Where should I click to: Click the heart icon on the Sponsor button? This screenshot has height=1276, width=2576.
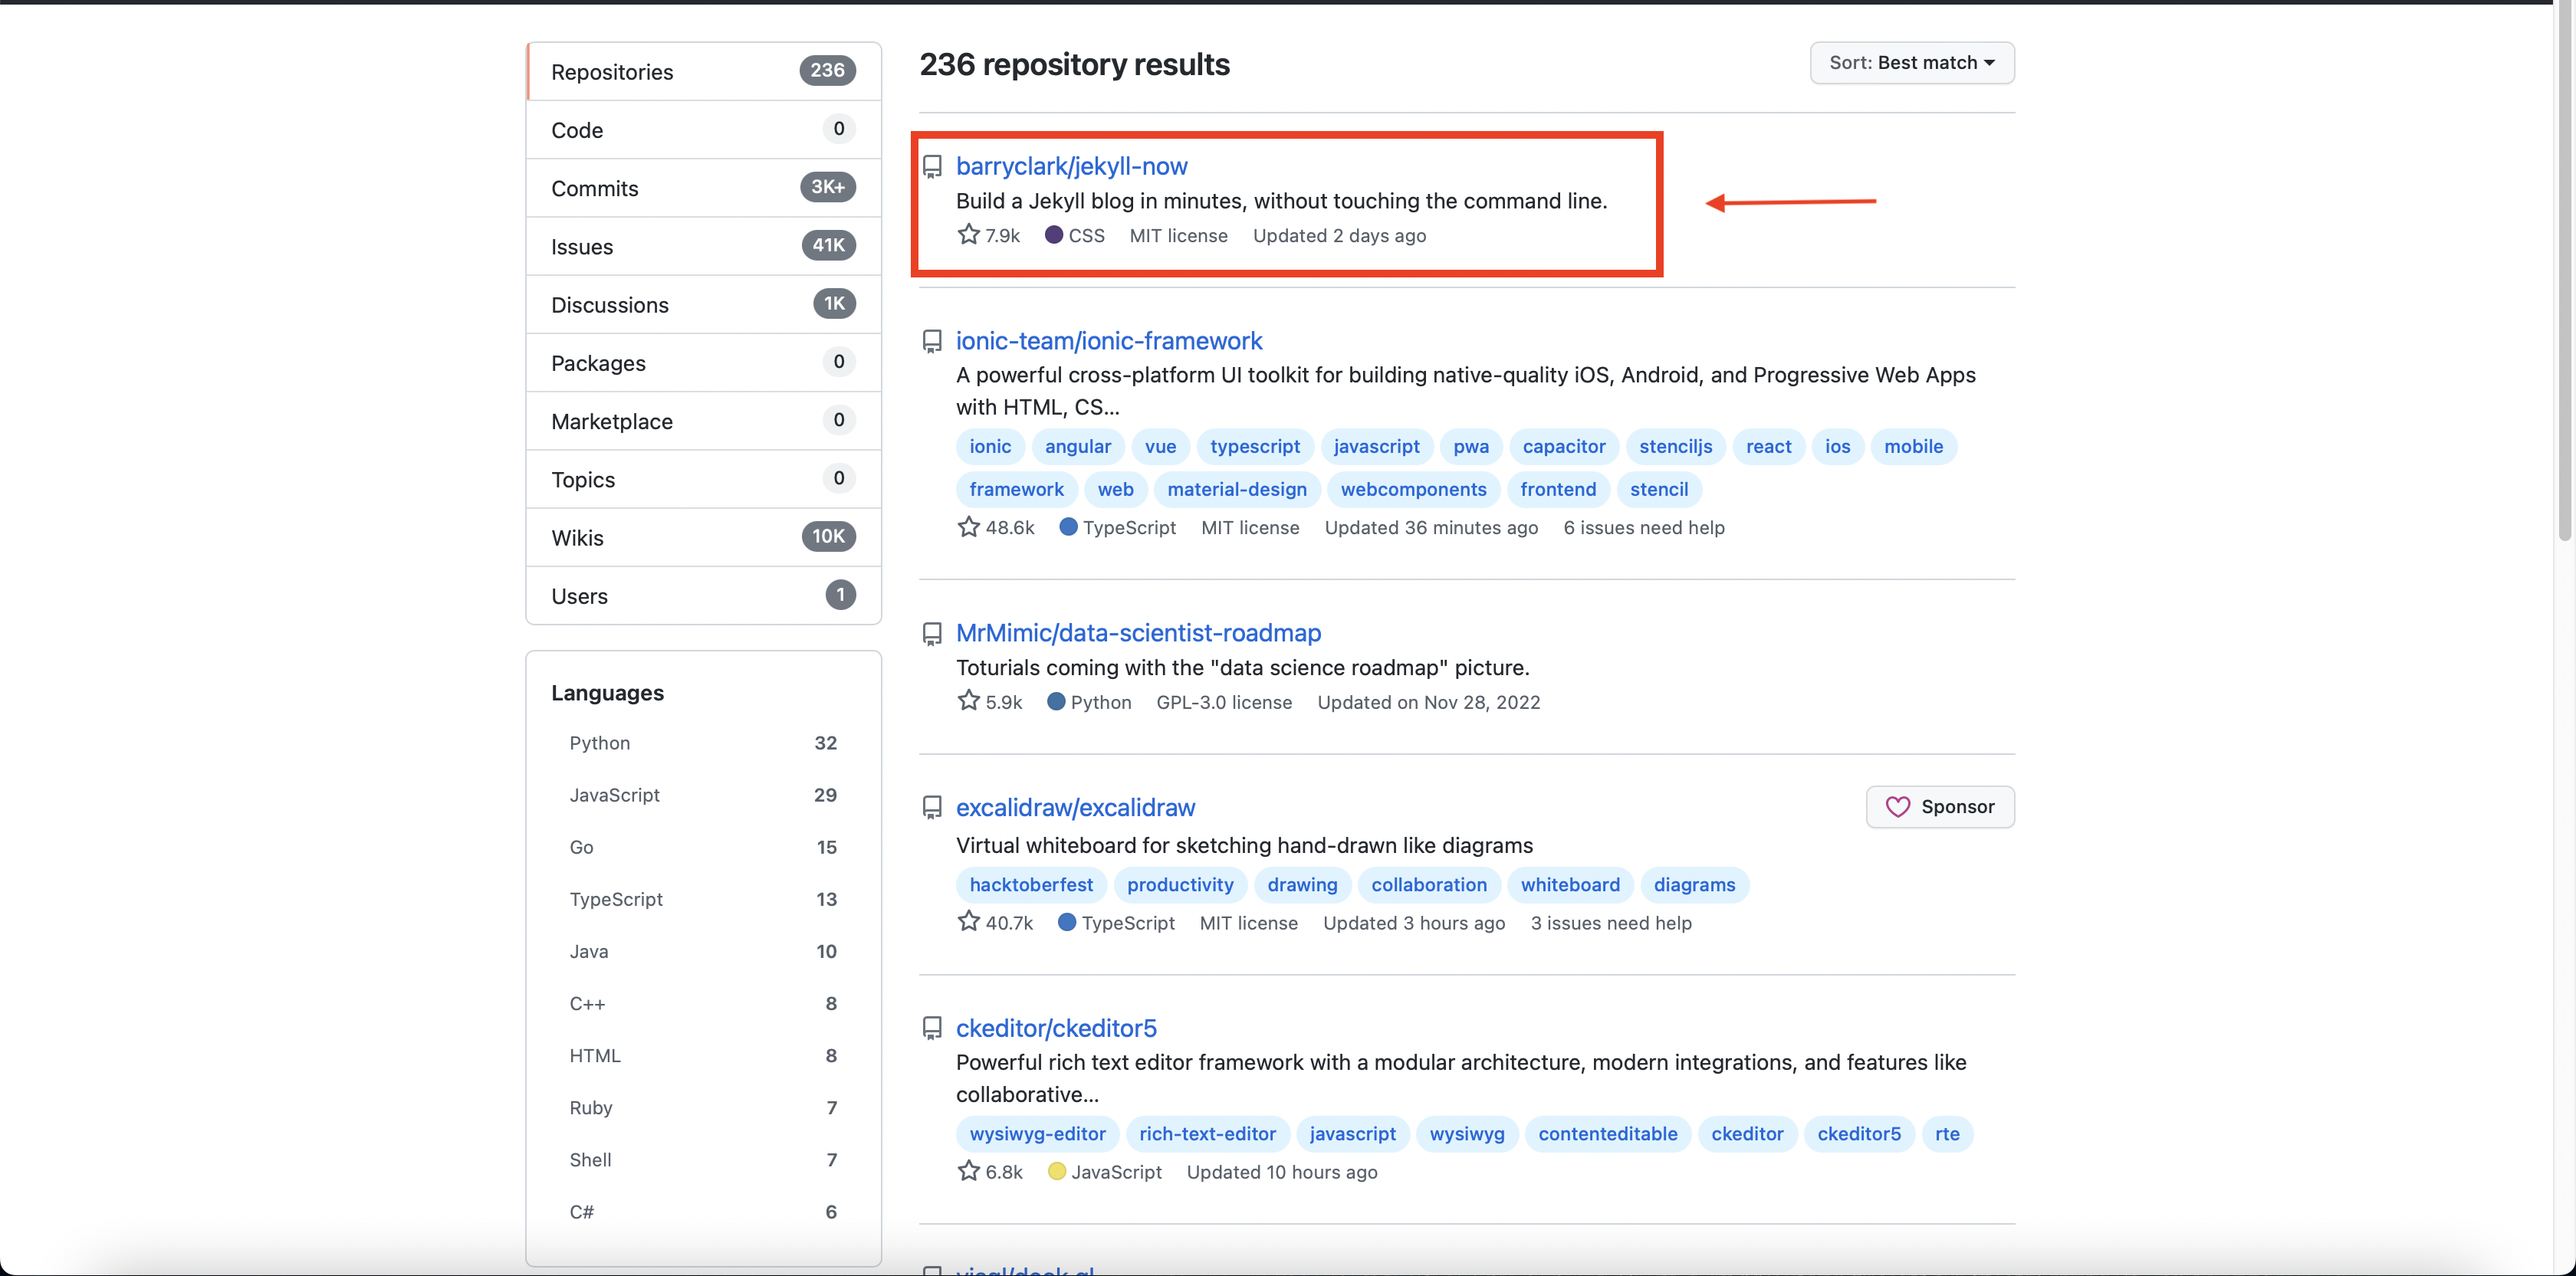point(1897,806)
